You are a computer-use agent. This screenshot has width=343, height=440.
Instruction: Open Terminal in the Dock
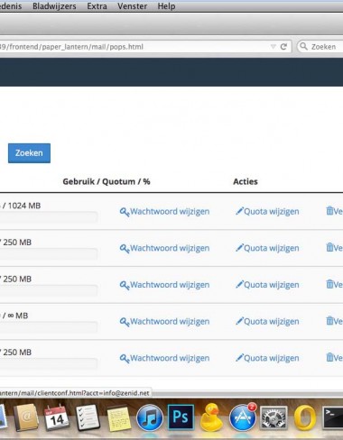332,417
